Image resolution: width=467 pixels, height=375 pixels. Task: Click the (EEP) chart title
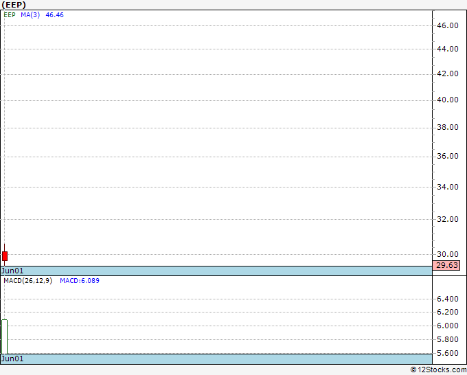pos(14,5)
